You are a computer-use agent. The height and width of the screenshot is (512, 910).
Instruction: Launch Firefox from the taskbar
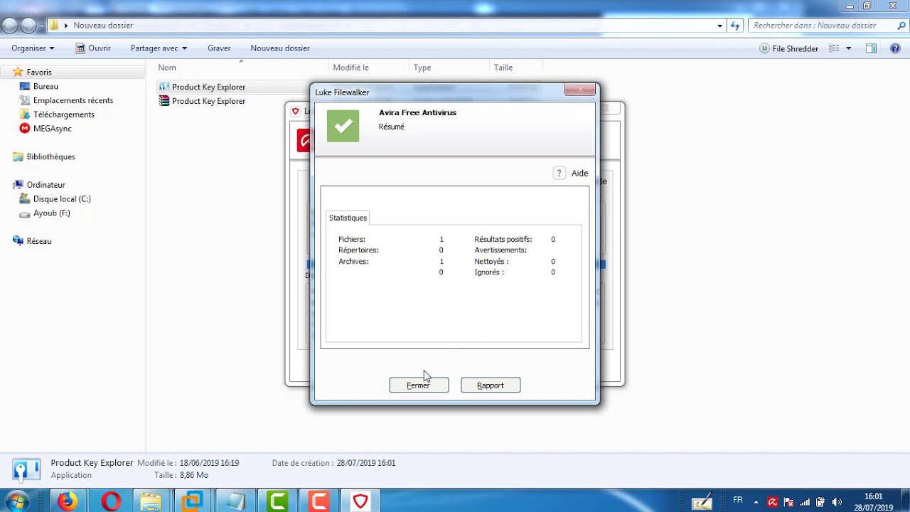pos(68,501)
